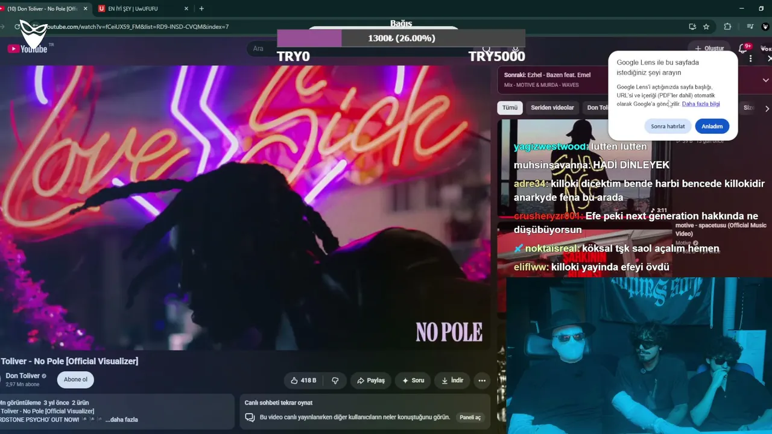This screenshot has height=434, width=772.
Task: Dislike the No Pole video
Action: (335, 380)
